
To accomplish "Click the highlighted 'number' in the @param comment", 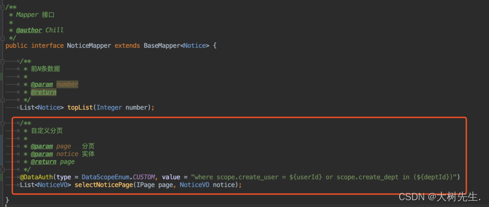I will pyautogui.click(x=67, y=84).
